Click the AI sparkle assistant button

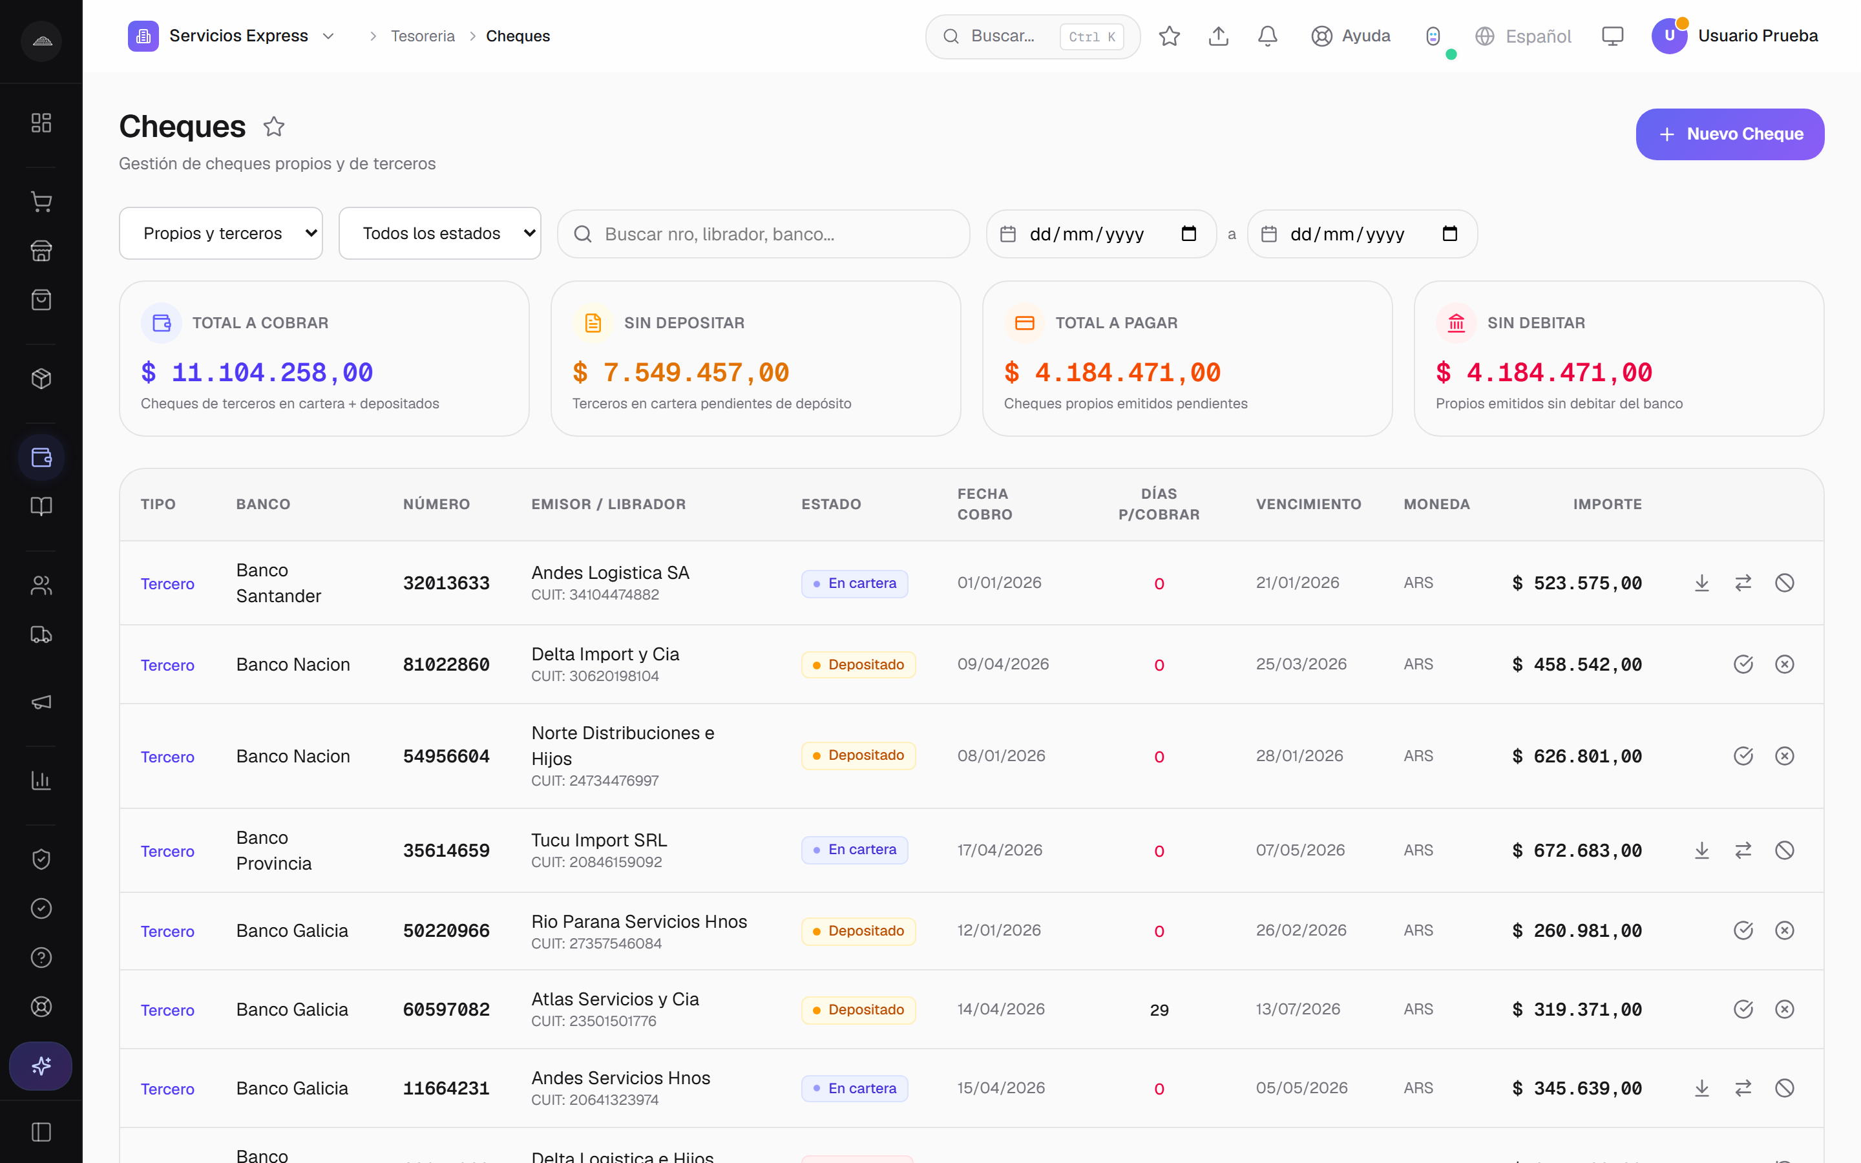41,1065
